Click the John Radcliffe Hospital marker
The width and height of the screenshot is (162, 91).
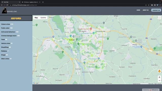pyautogui.click(x=91, y=29)
